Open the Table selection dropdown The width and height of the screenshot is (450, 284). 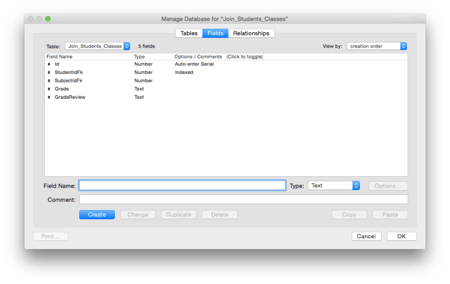tap(98, 46)
